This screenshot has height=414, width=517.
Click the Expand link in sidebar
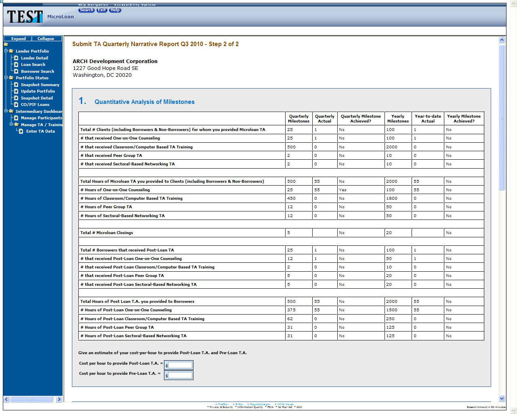tap(19, 39)
